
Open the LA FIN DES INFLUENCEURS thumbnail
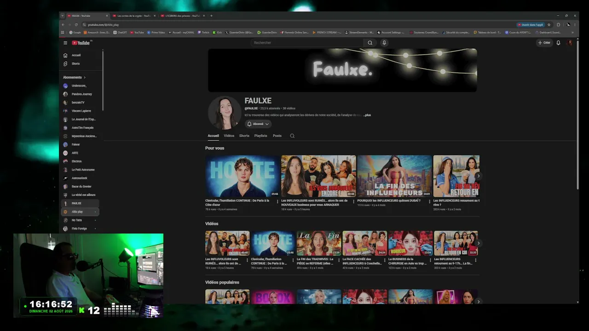(x=395, y=176)
